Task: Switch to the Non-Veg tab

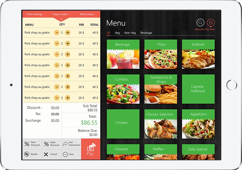Action: [130, 33]
